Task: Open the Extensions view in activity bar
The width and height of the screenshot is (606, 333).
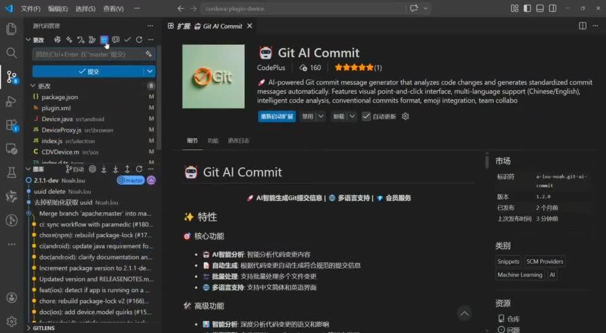Action: [x=11, y=125]
